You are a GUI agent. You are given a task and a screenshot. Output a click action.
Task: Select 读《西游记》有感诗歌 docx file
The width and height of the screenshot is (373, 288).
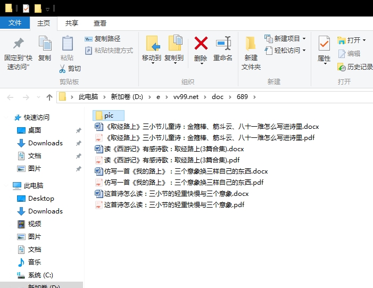[x=169, y=149]
